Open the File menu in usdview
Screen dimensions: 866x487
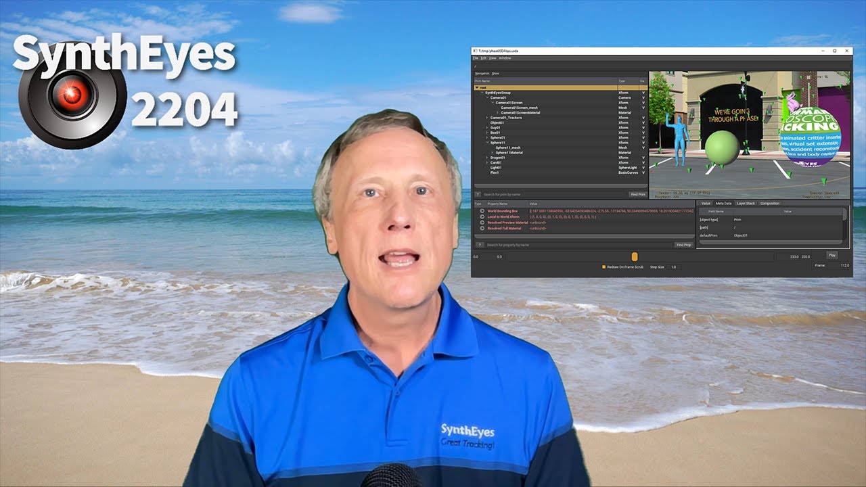(x=475, y=58)
